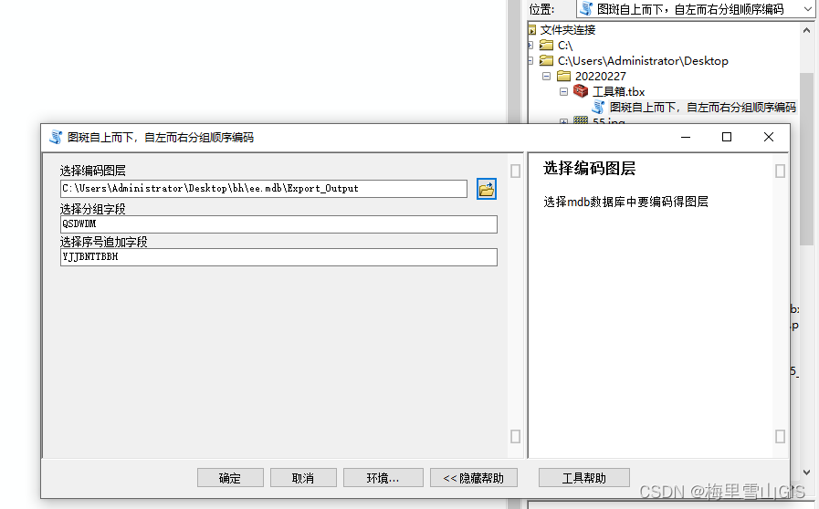This screenshot has width=819, height=509.
Task: Maximize the script tool dialog window
Action: (727, 137)
